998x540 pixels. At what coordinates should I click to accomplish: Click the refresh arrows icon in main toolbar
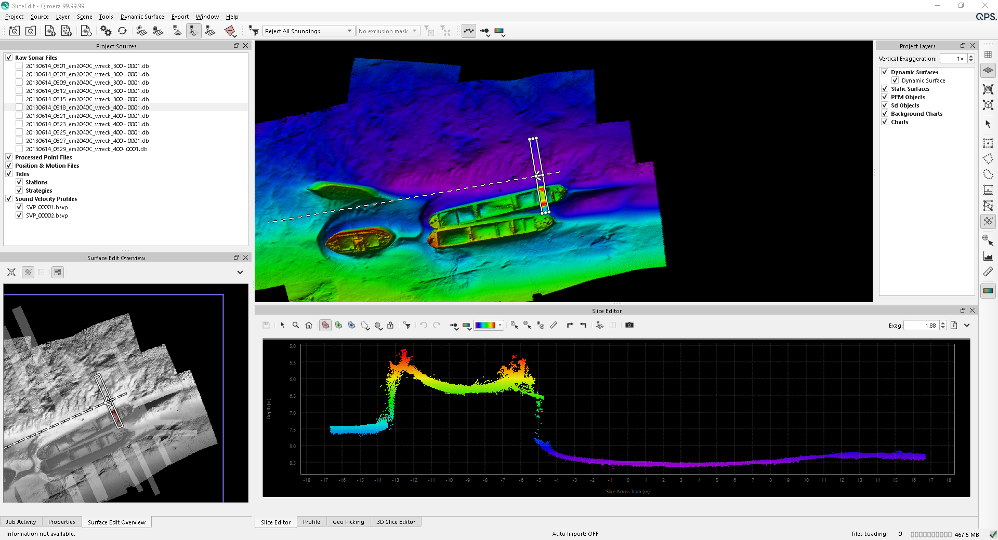[x=122, y=31]
